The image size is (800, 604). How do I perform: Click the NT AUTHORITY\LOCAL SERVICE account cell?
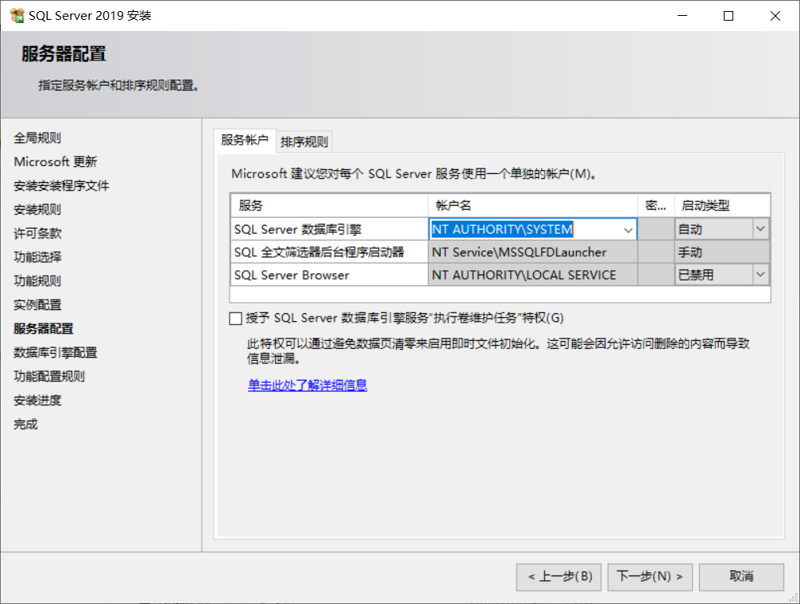click(532, 275)
